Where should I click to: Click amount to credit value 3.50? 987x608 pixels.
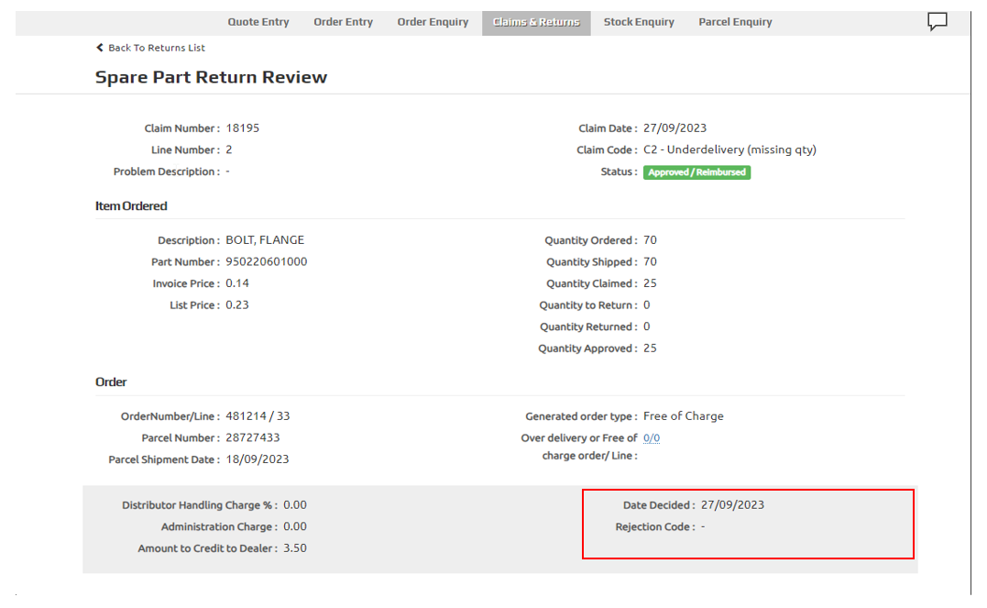tap(295, 548)
